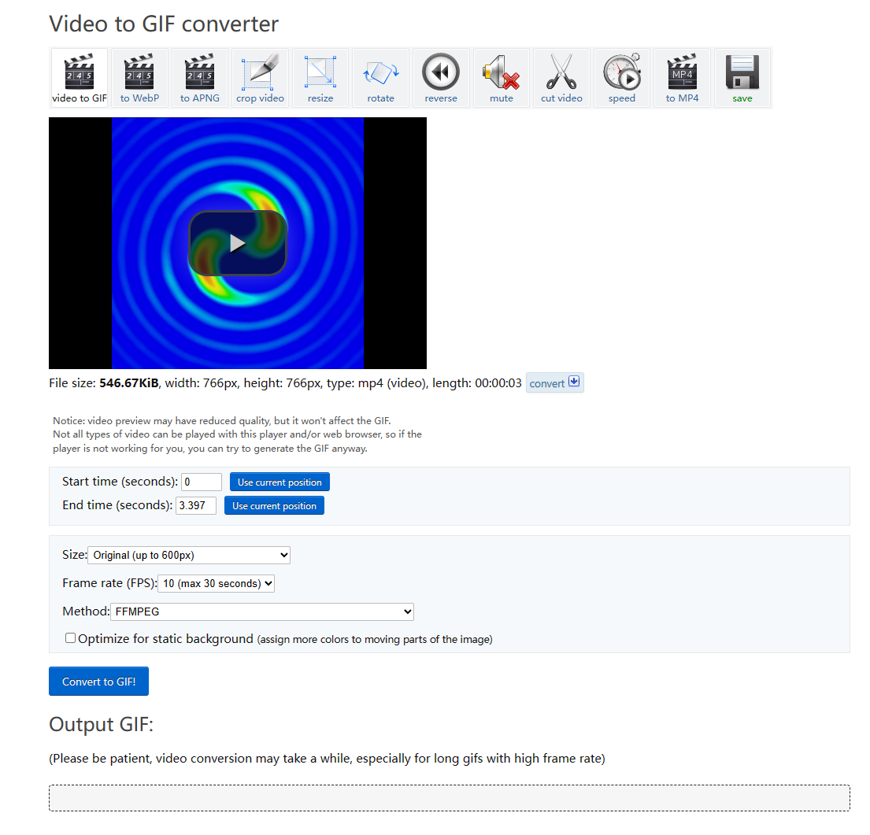Open the to APNG converter tool

point(200,78)
